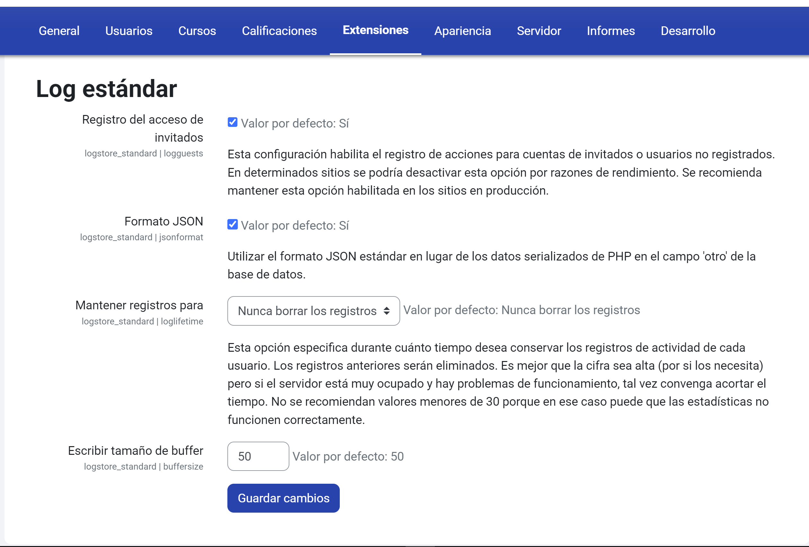Click the paragraph starting 'Esta opción especifica durante'

[498, 384]
